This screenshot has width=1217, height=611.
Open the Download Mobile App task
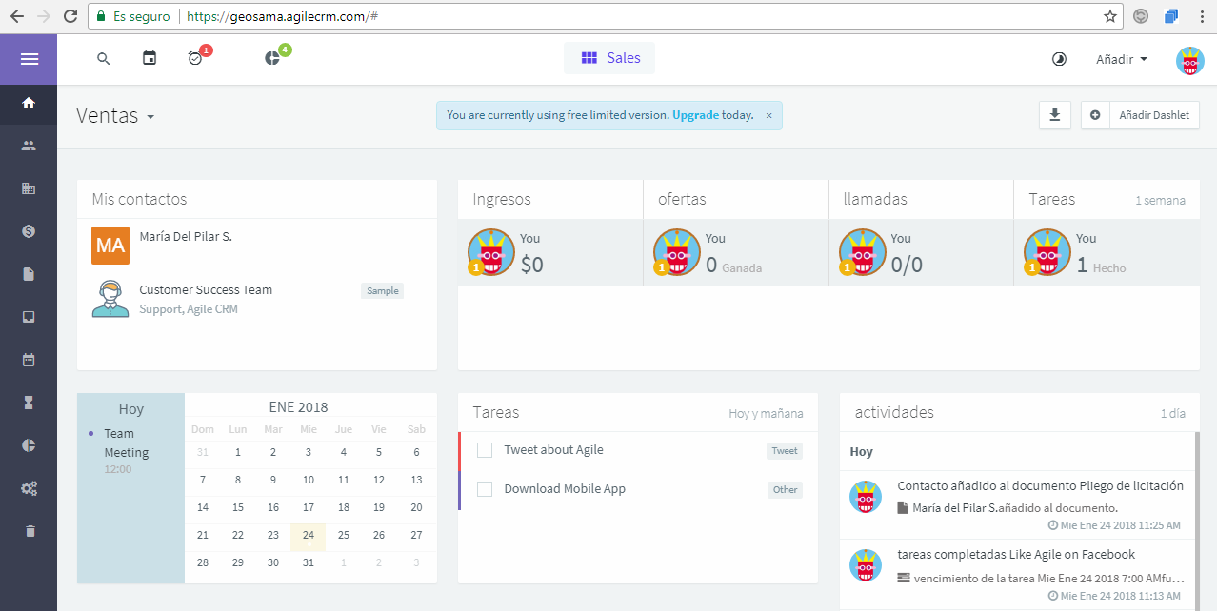(x=565, y=489)
